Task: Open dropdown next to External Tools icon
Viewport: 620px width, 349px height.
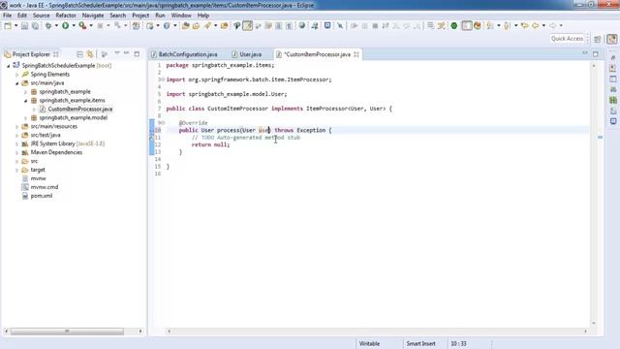Action: pos(91,26)
